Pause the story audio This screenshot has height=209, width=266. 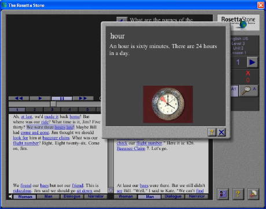[x=62, y=98]
